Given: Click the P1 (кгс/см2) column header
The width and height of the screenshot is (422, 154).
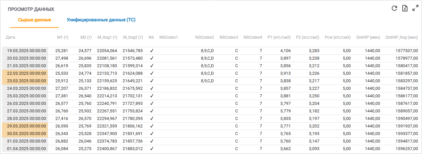Looking at the screenshot, I should point(279,37).
